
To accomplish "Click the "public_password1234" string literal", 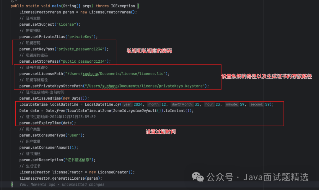I will [x=84, y=61].
